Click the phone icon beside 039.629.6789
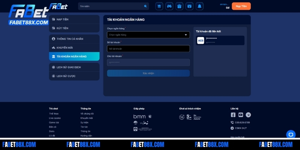The image size is (300, 150). [232, 123]
